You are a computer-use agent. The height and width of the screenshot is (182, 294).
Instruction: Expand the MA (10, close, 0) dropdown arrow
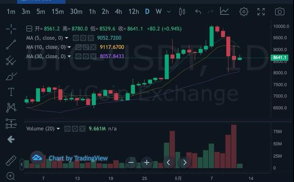[x=69, y=47]
